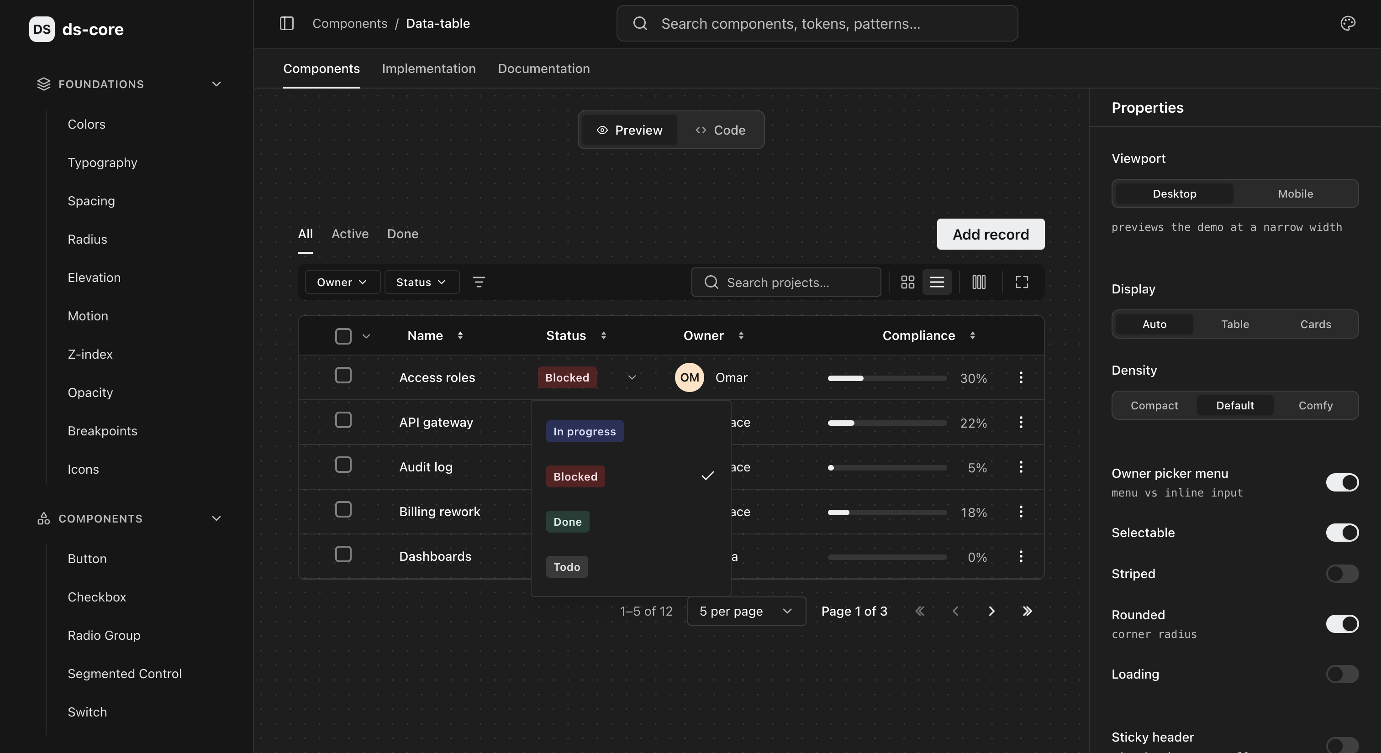Set display to Cards

click(x=1316, y=324)
